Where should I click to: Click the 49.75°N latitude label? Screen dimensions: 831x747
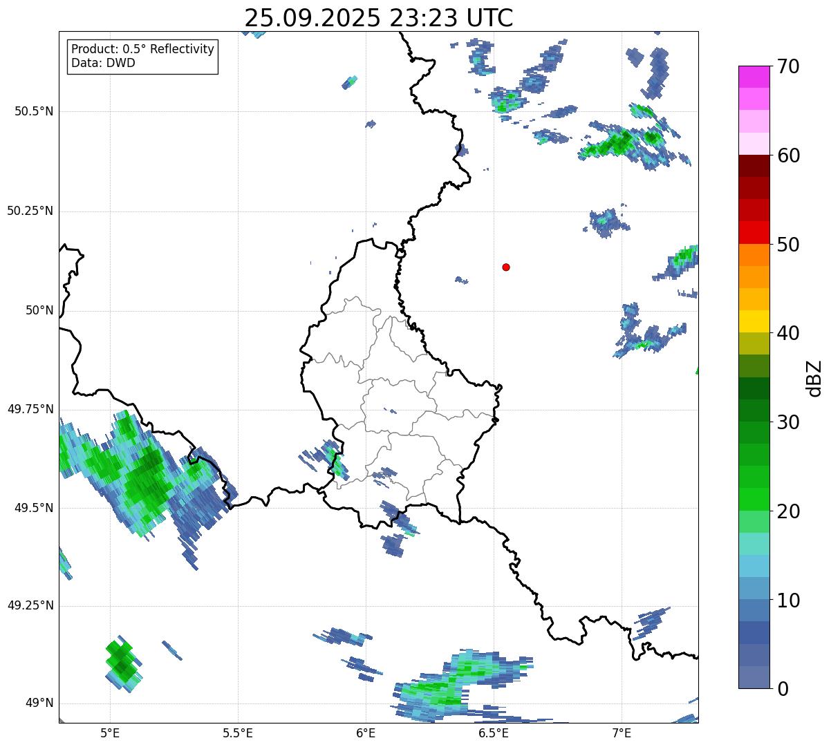[x=30, y=409]
